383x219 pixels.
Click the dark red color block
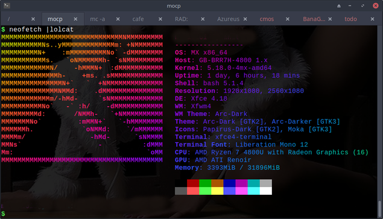click(193, 183)
